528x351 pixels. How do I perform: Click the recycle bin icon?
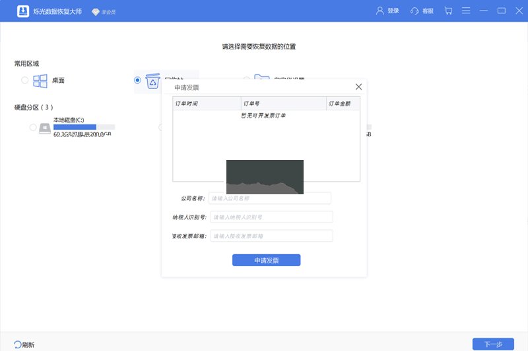(153, 80)
